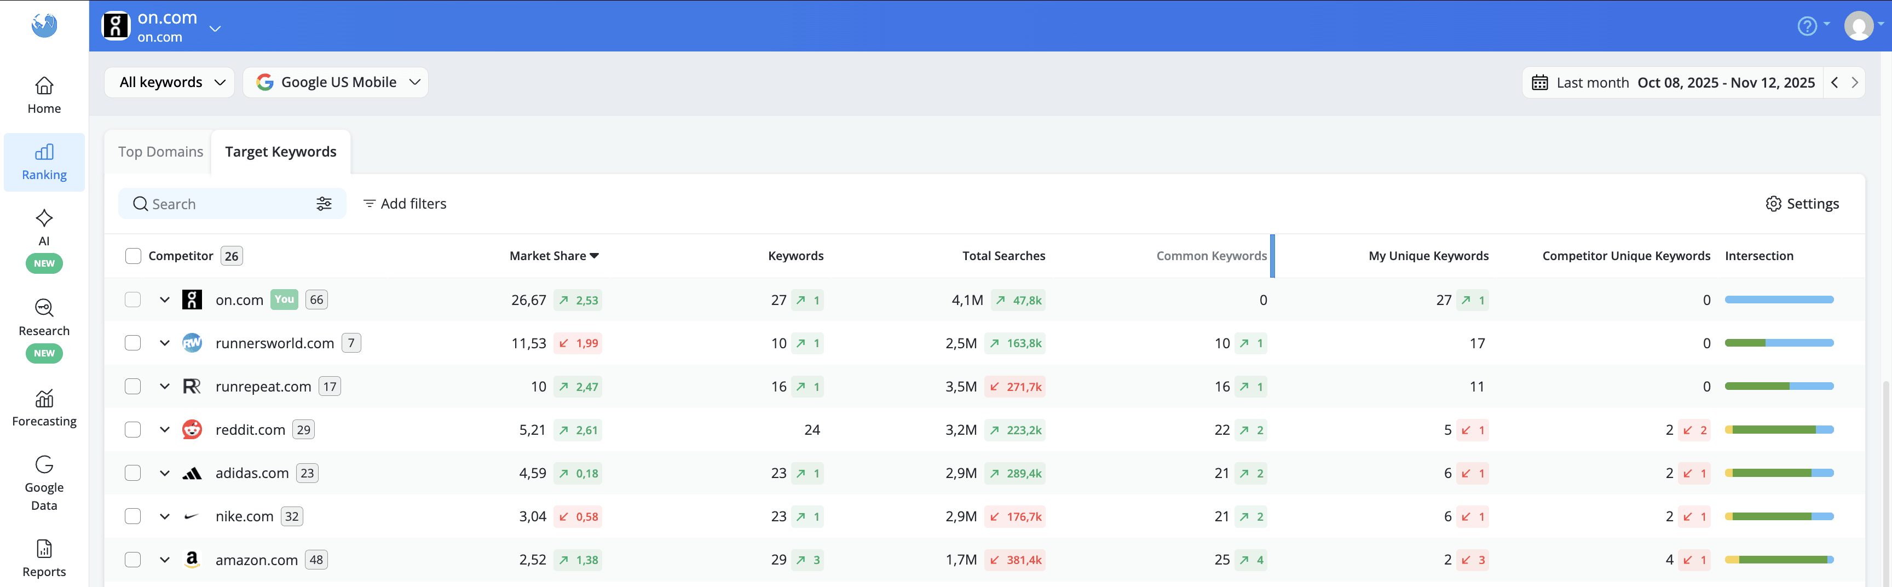Click the app logo at top left
This screenshot has height=587, width=1892.
pos(44,25)
